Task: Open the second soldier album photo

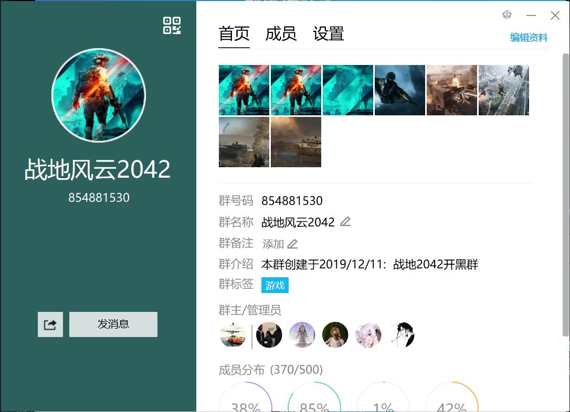Action: click(296, 90)
